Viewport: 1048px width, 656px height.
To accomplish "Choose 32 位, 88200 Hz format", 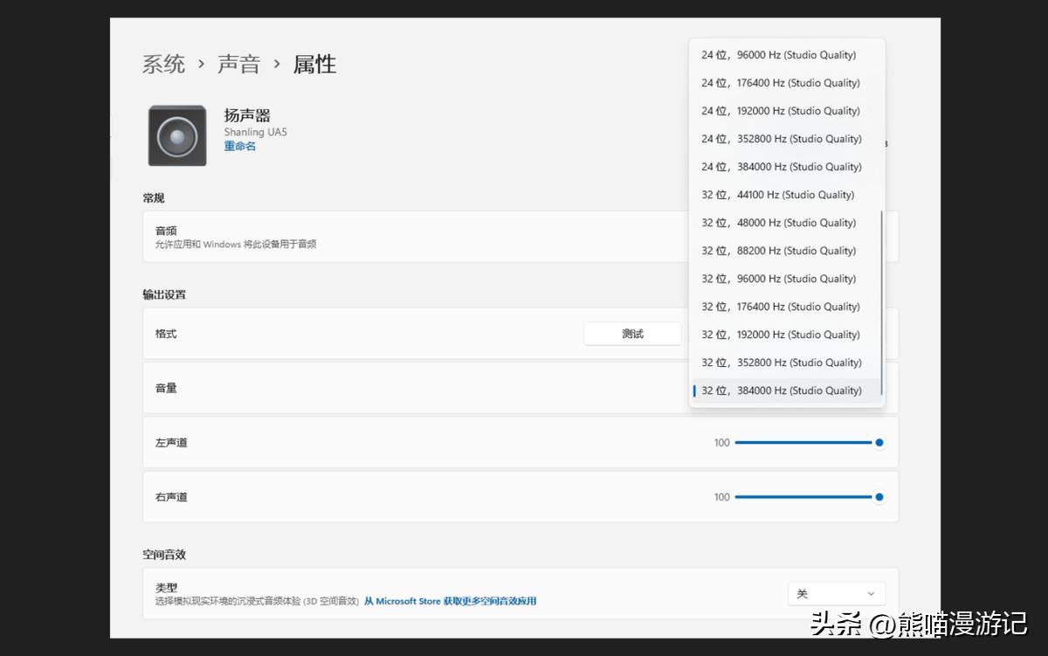I will [x=778, y=251].
